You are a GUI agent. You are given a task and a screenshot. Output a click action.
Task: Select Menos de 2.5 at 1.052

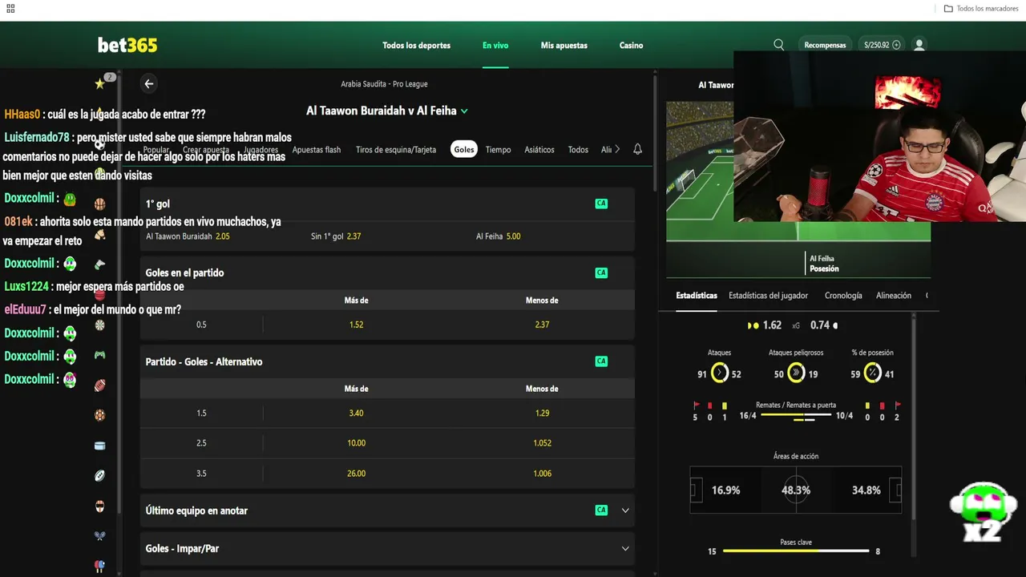point(542,443)
